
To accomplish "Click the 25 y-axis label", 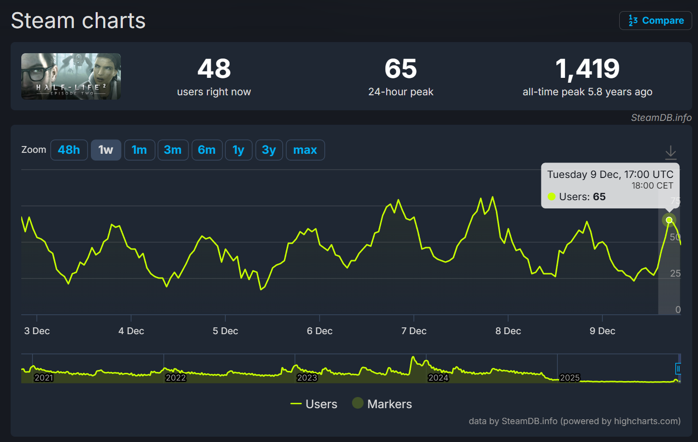I will (x=675, y=273).
